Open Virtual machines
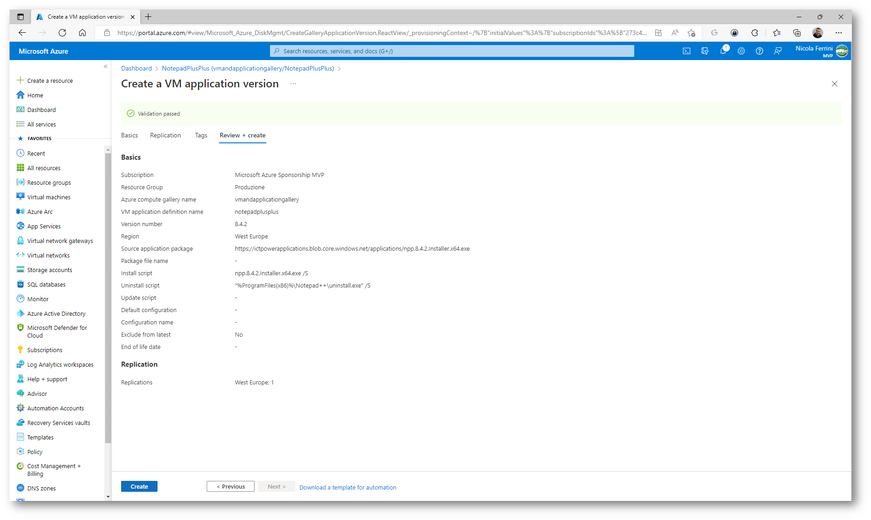The width and height of the screenshot is (871, 520). coord(49,197)
